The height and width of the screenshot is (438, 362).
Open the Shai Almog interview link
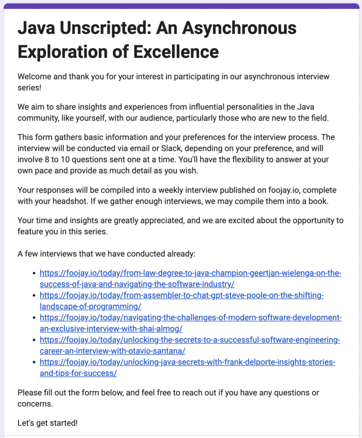(x=191, y=323)
